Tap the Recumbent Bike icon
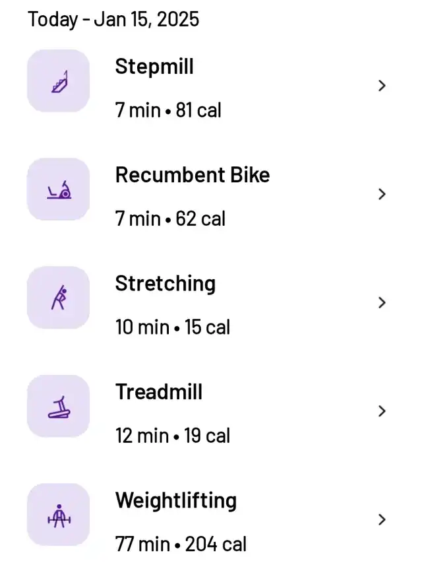The width and height of the screenshot is (422, 563). (x=59, y=189)
